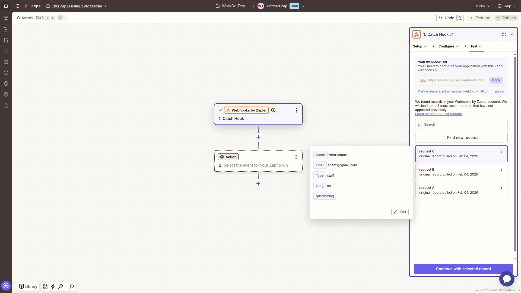The height and width of the screenshot is (293, 521).
Task: Open the lightning bolt icon near the Zapier logo
Action: [26, 6]
